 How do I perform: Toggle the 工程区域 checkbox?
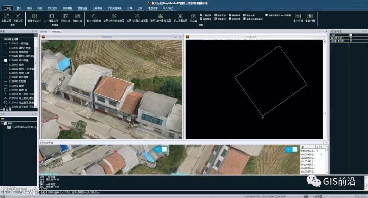tap(201, 15)
